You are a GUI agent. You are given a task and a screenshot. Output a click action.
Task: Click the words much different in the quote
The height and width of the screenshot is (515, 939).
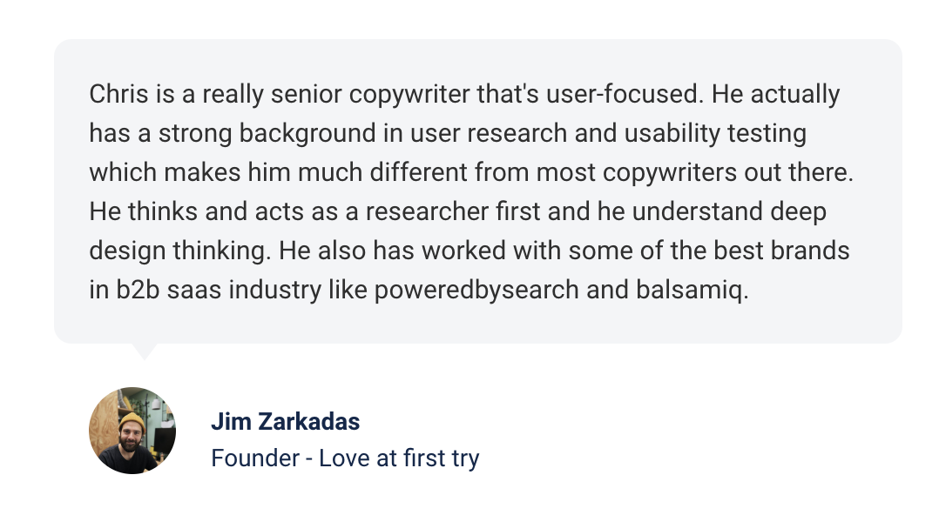(382, 173)
